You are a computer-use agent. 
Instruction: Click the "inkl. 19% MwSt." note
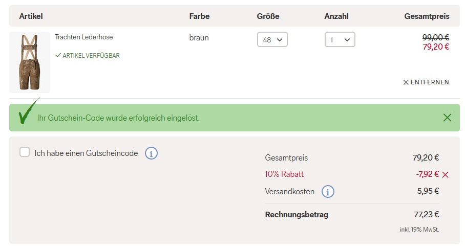click(419, 230)
